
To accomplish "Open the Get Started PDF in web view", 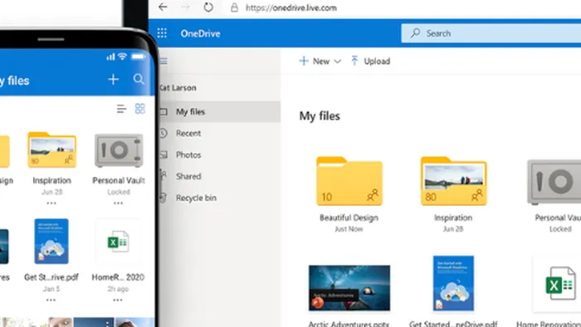I will coord(453,283).
